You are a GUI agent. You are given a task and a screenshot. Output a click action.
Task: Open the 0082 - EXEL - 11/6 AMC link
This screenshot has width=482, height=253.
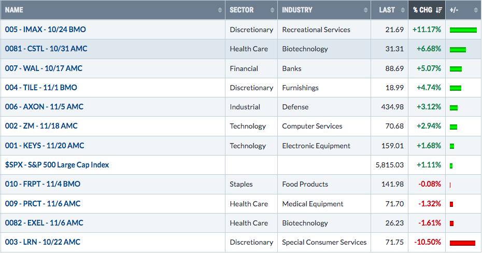point(44,223)
